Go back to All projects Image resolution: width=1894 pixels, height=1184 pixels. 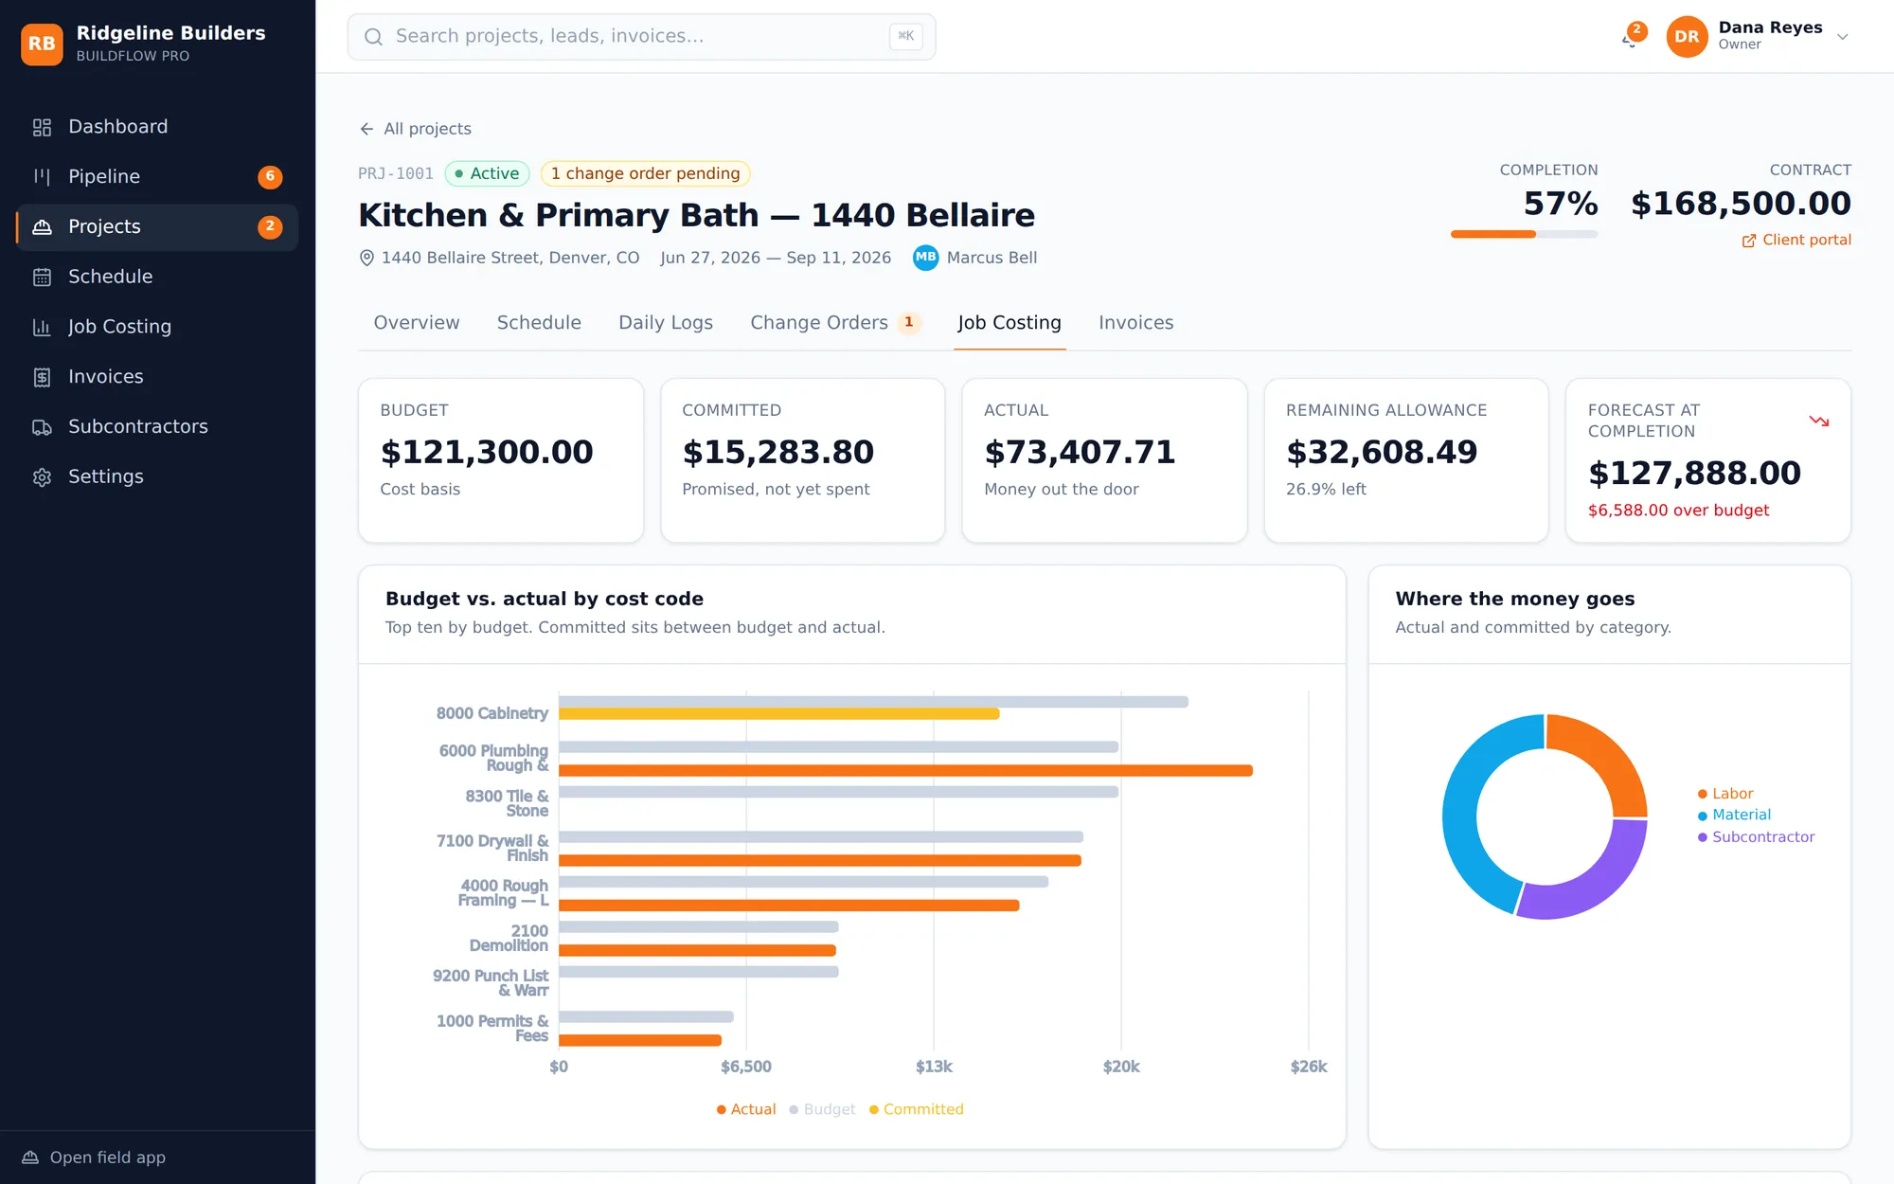(415, 129)
